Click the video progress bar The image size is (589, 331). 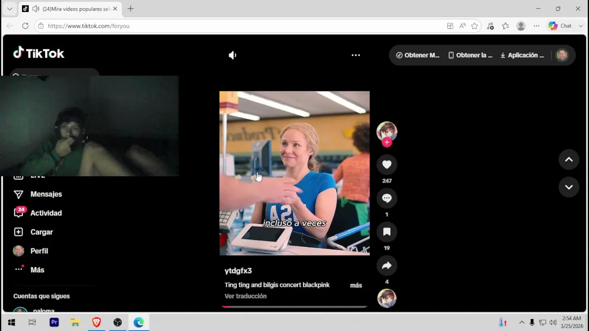pyautogui.click(x=294, y=307)
